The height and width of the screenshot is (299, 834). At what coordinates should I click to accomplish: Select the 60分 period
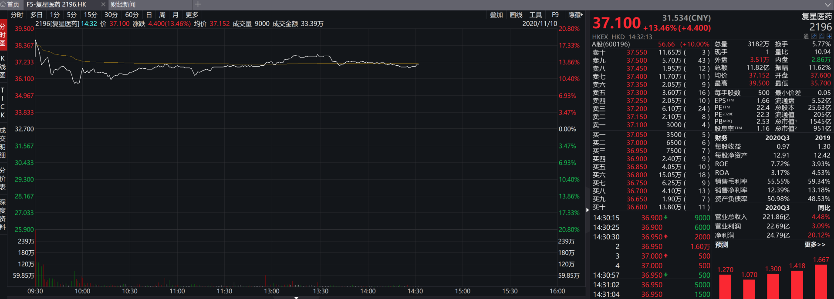tap(132, 15)
